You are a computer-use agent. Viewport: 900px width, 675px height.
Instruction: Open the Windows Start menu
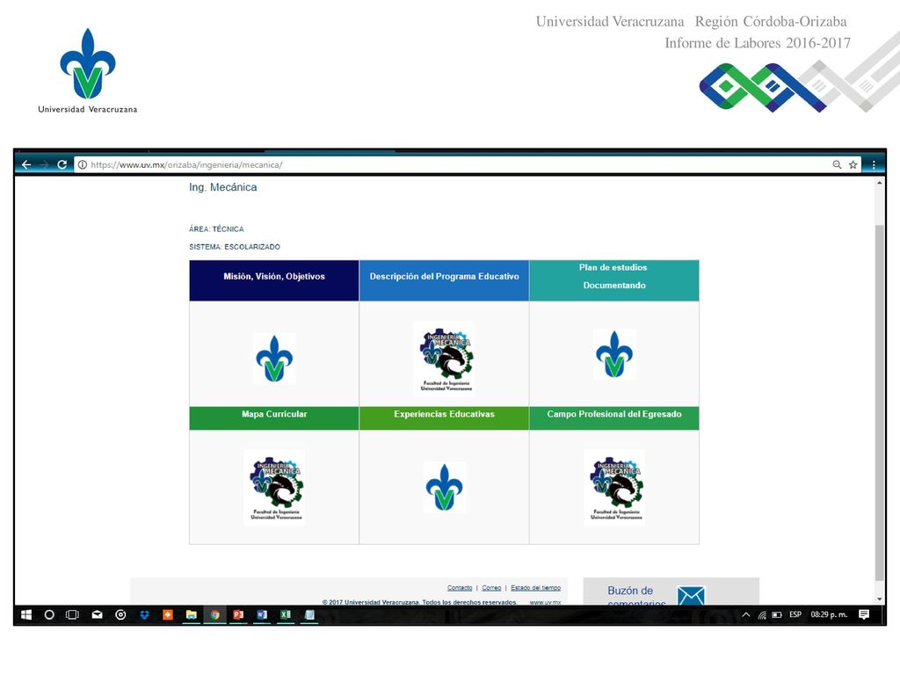click(26, 614)
